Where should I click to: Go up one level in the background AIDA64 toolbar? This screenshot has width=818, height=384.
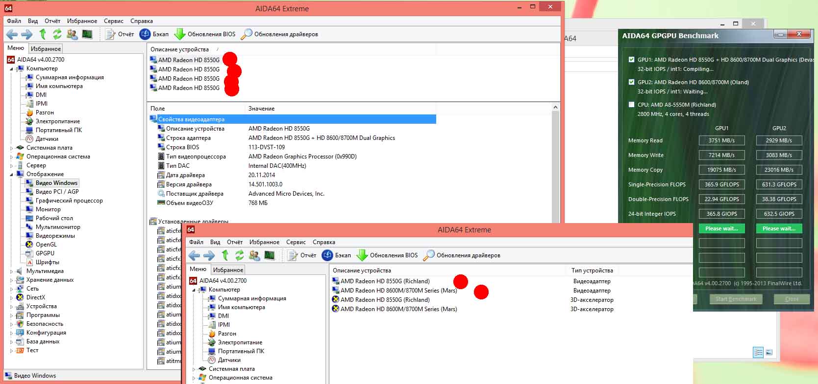click(43, 34)
